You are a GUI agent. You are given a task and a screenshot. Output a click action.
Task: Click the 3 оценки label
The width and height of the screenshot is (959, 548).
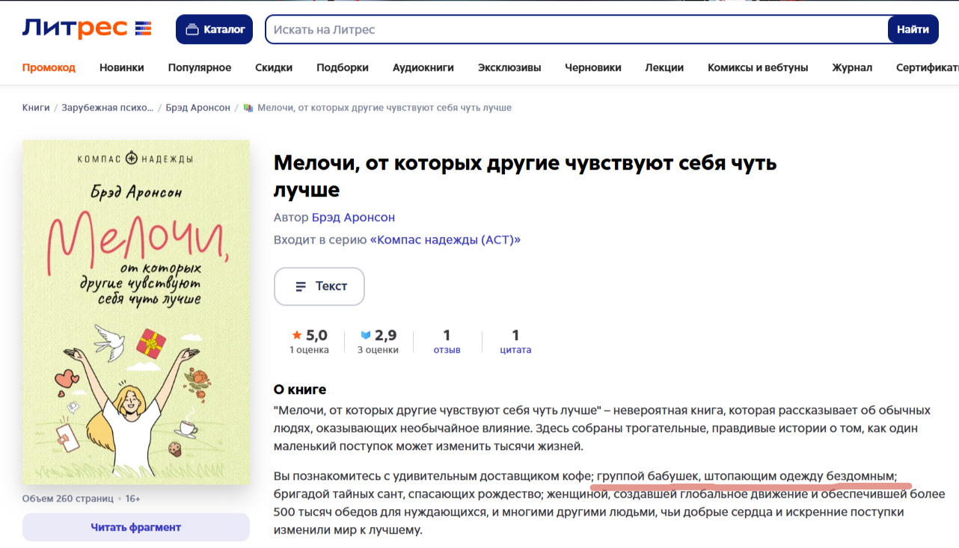pos(378,350)
